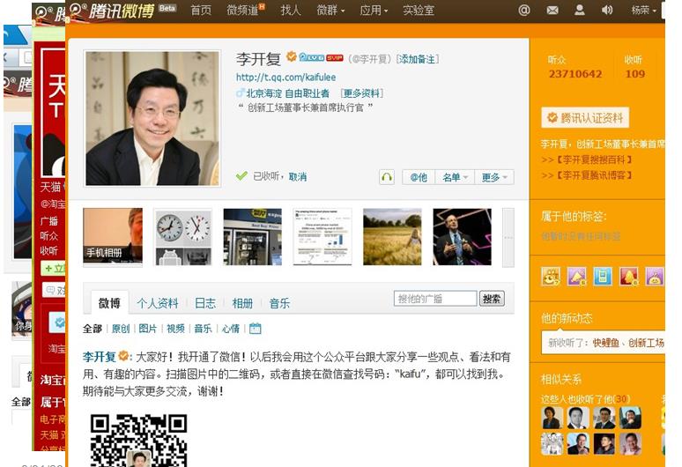Filter posts by 音乐 in filter row

click(x=203, y=329)
